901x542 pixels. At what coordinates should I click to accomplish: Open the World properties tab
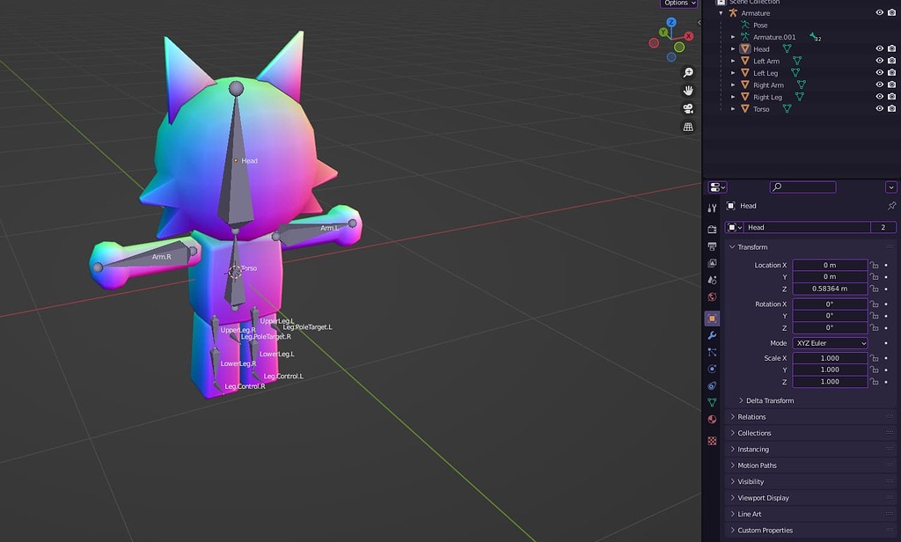pyautogui.click(x=712, y=297)
